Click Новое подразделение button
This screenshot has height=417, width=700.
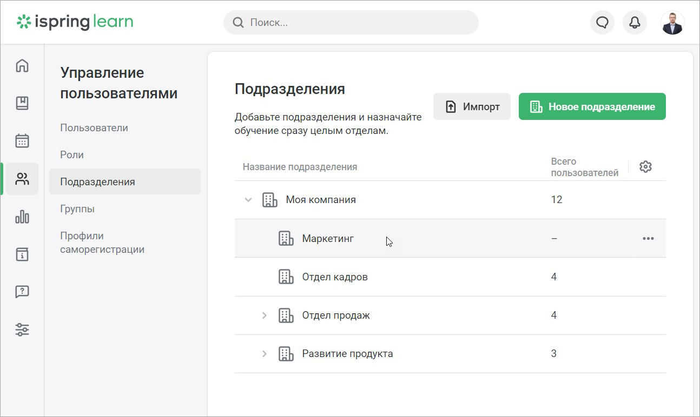tap(592, 106)
